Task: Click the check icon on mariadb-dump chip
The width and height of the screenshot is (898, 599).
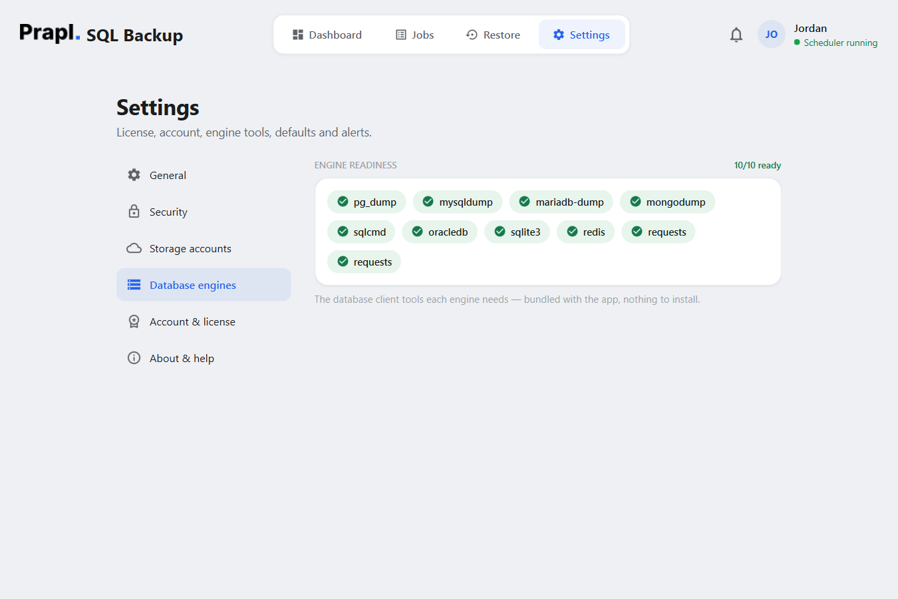Action: tap(525, 202)
